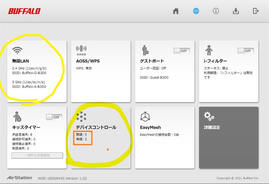Open the globe internet icon

tap(196, 11)
